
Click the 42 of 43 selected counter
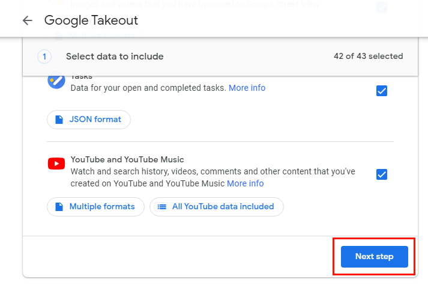pos(368,56)
